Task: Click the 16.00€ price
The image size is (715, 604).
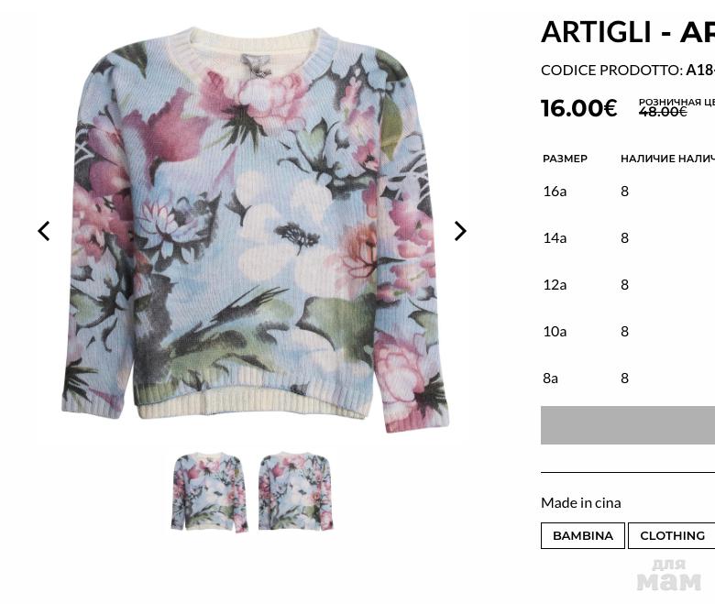Action: click(578, 108)
